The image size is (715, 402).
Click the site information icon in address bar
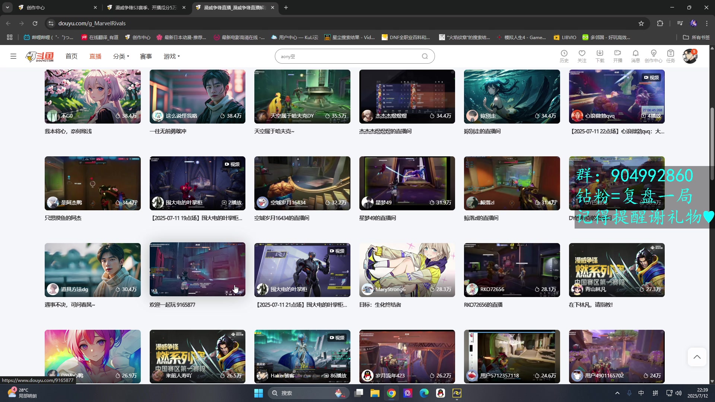click(x=51, y=23)
